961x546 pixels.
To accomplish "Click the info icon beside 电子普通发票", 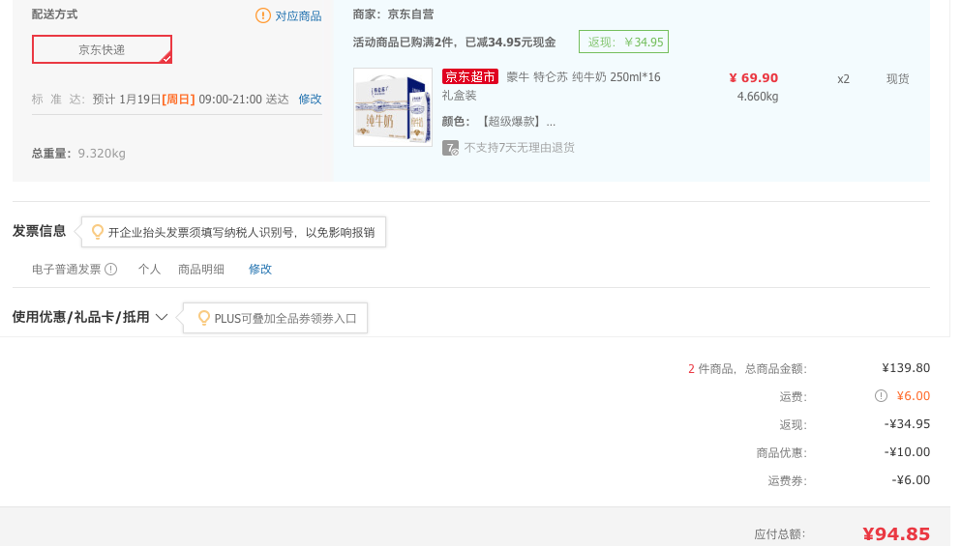I will pos(111,270).
